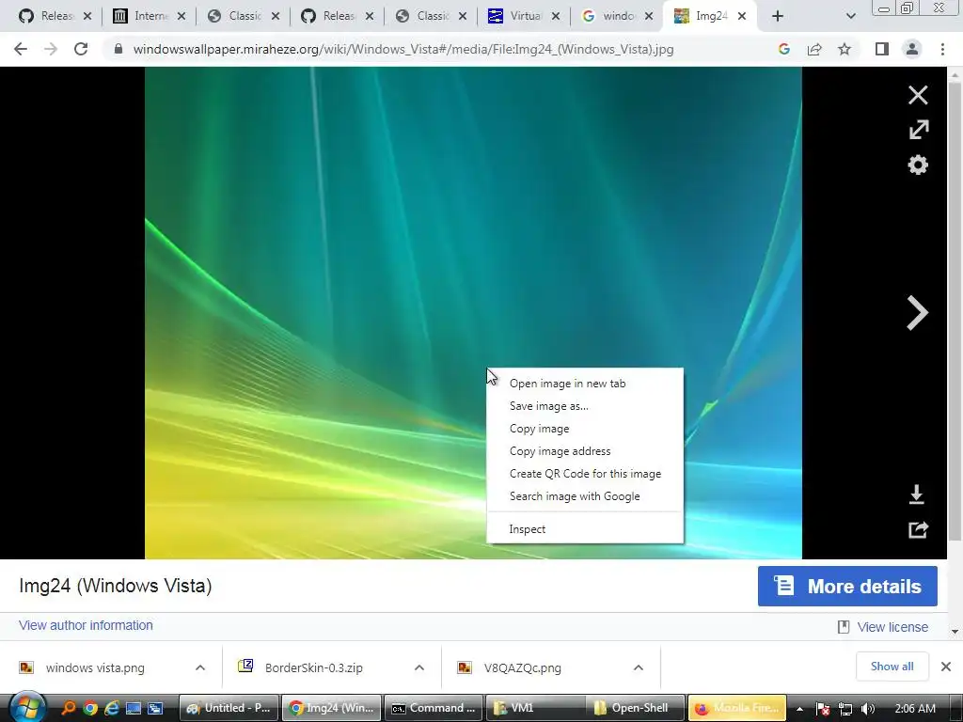The image size is (963, 722).
Task: Bookmark this page with the star
Action: point(845,49)
